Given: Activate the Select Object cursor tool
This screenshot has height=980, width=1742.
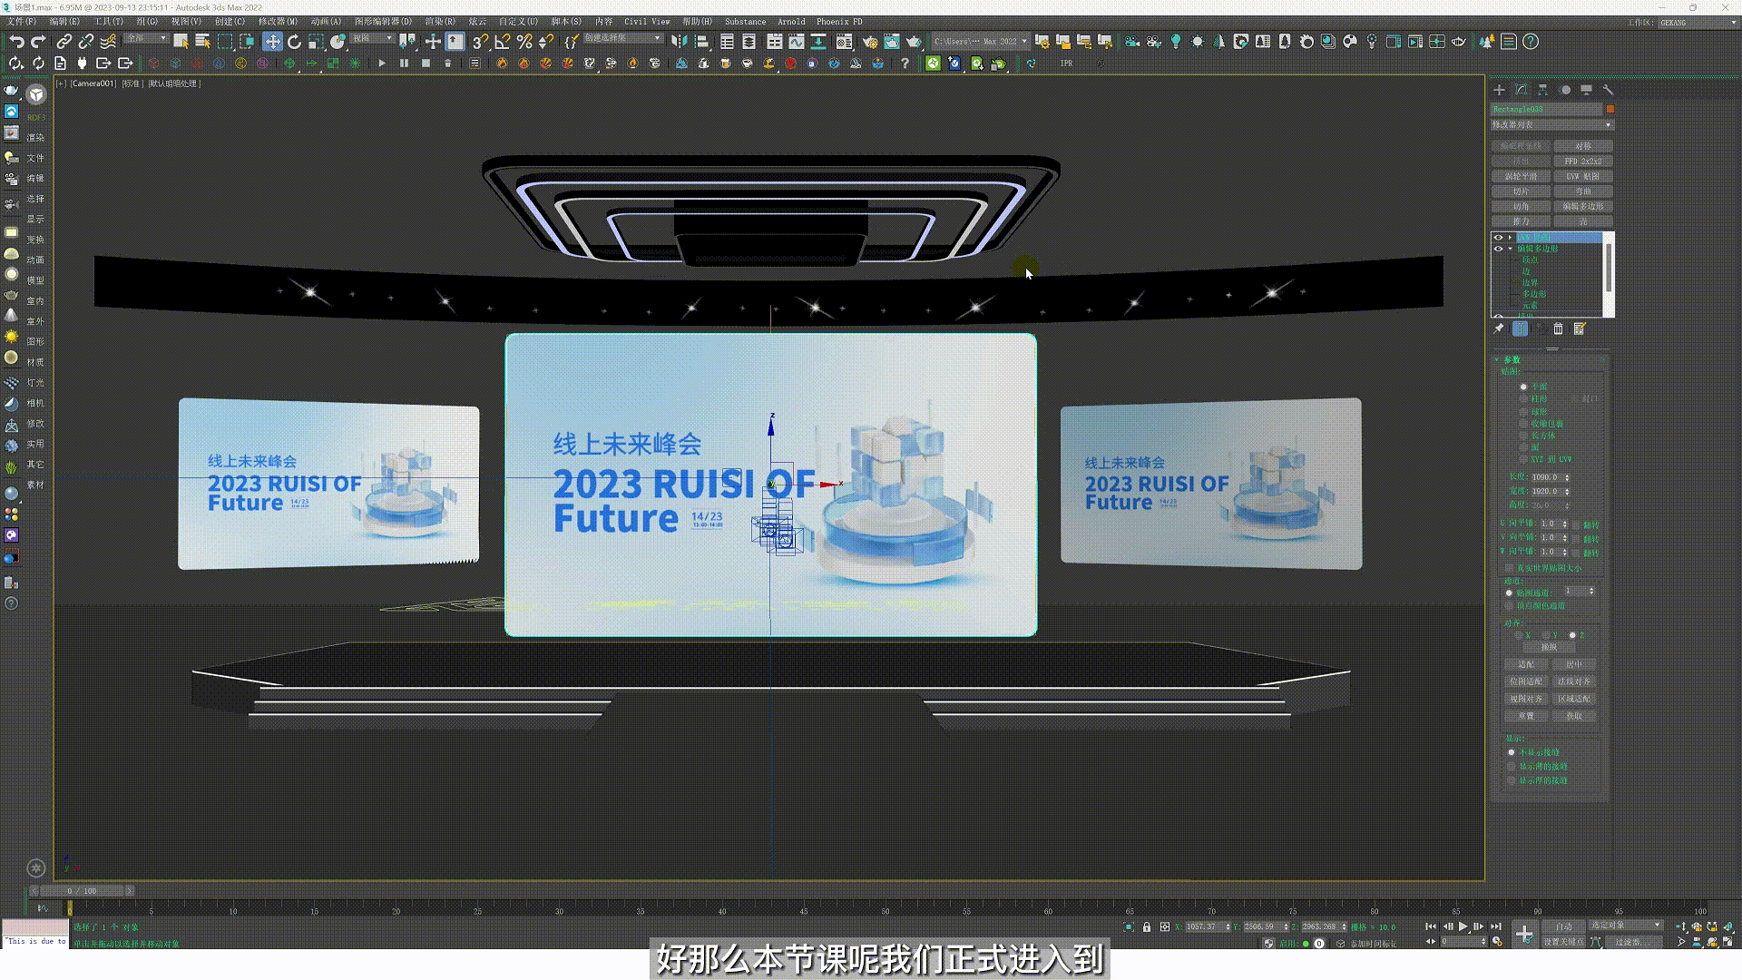Looking at the screenshot, I should [181, 42].
